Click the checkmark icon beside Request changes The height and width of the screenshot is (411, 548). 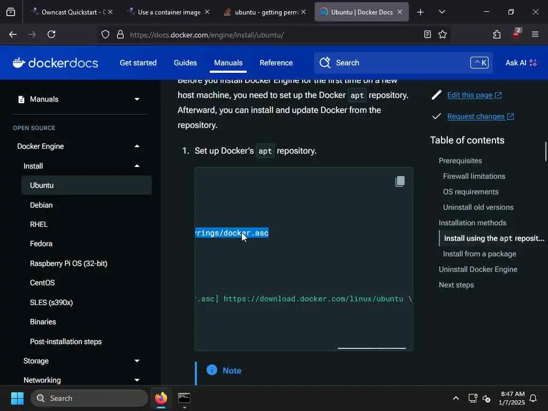pos(437,116)
